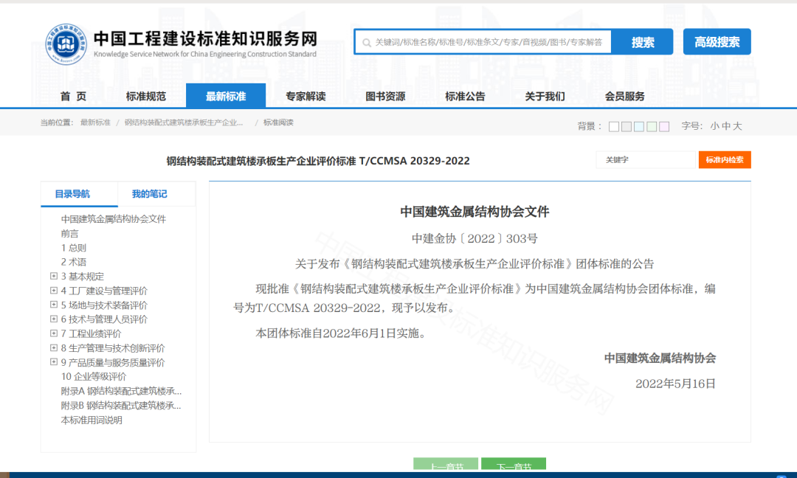Go to 首页 in navigation

coord(73,96)
